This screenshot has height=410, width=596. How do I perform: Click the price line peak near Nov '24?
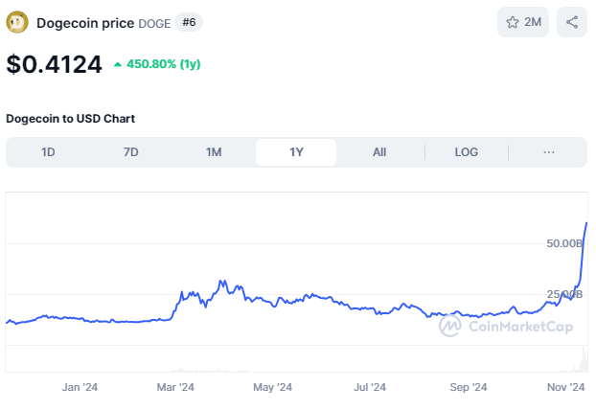tap(586, 223)
